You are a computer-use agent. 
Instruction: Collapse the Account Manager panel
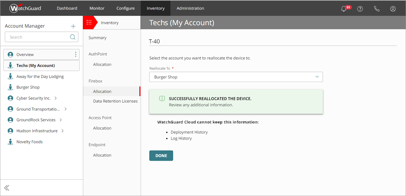[x=7, y=187]
